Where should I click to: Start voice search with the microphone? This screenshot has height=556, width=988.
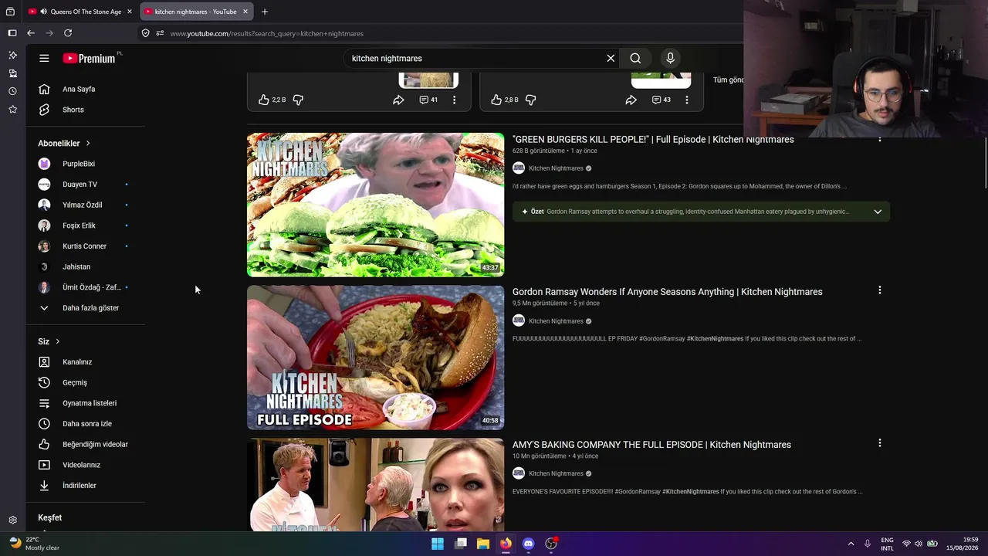(x=670, y=58)
